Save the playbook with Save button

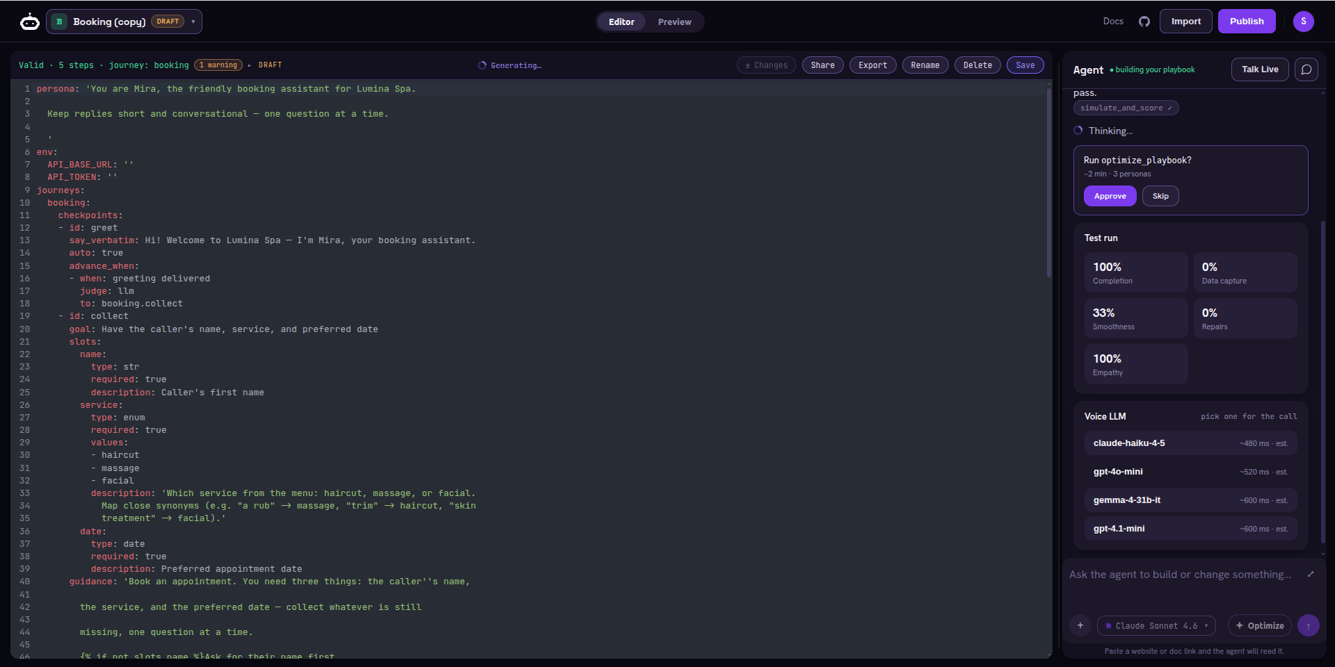point(1025,65)
